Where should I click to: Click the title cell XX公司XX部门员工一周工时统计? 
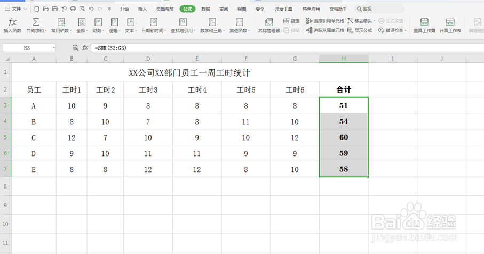point(189,72)
